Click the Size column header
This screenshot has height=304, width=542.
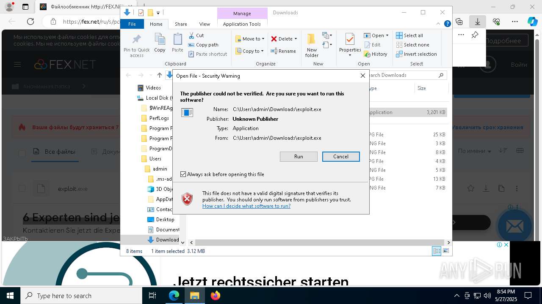431,88
